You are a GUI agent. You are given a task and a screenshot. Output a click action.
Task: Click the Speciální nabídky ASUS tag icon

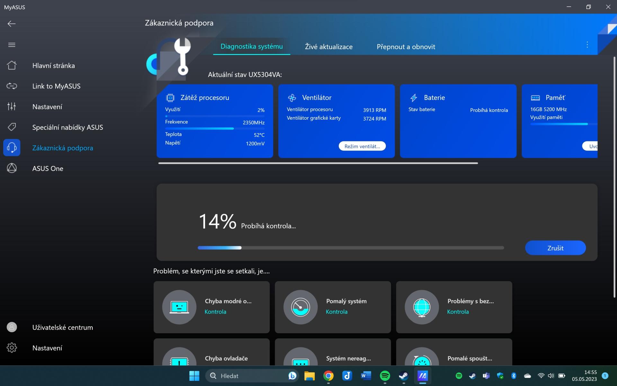[x=12, y=127]
